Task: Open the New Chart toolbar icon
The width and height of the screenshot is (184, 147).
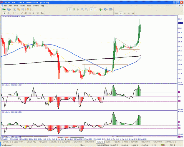Action: (4, 9)
